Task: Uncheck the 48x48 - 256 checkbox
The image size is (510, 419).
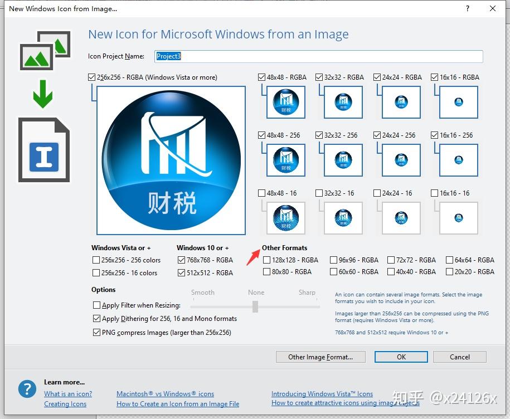Action: (261, 135)
